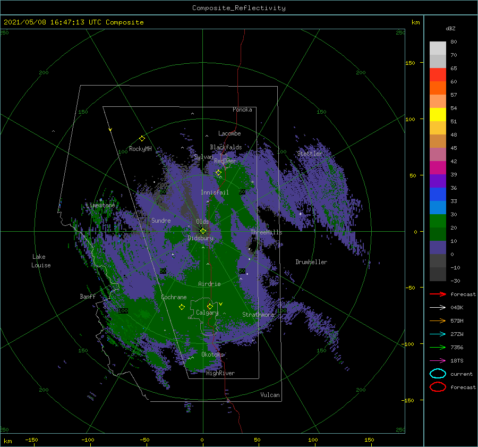Viewport: 478px width, 447px height.
Task: Click the Okotoks city label
Action: pos(212,354)
